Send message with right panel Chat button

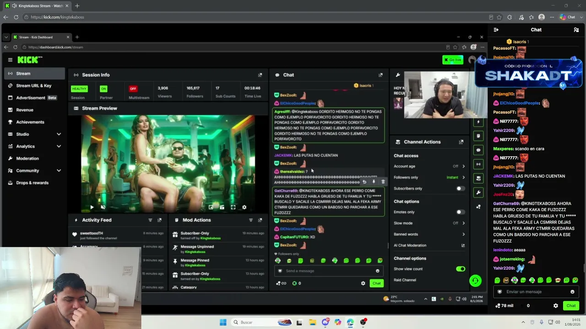point(571,306)
